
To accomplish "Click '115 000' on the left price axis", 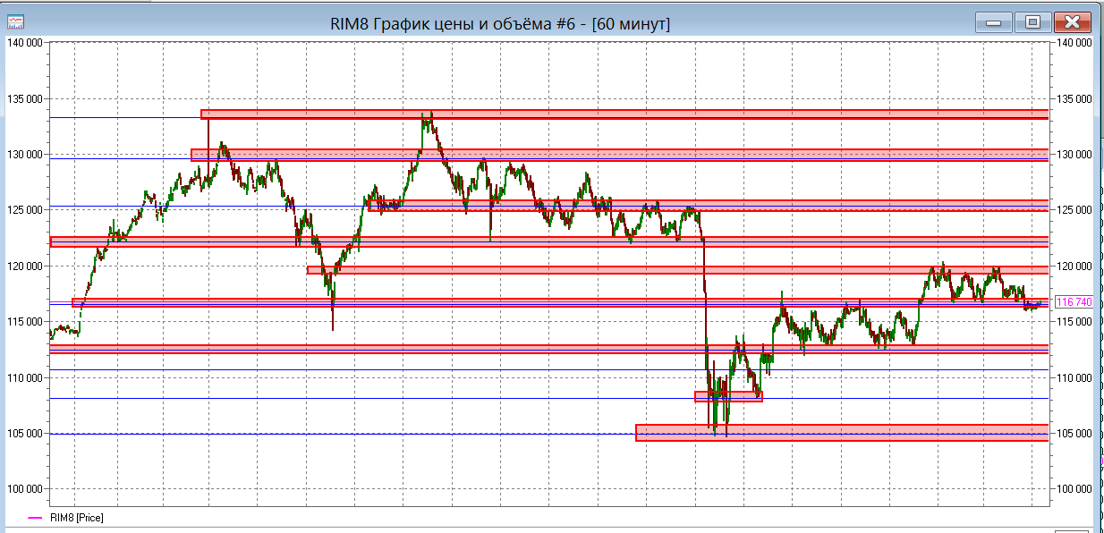I will 25,322.
